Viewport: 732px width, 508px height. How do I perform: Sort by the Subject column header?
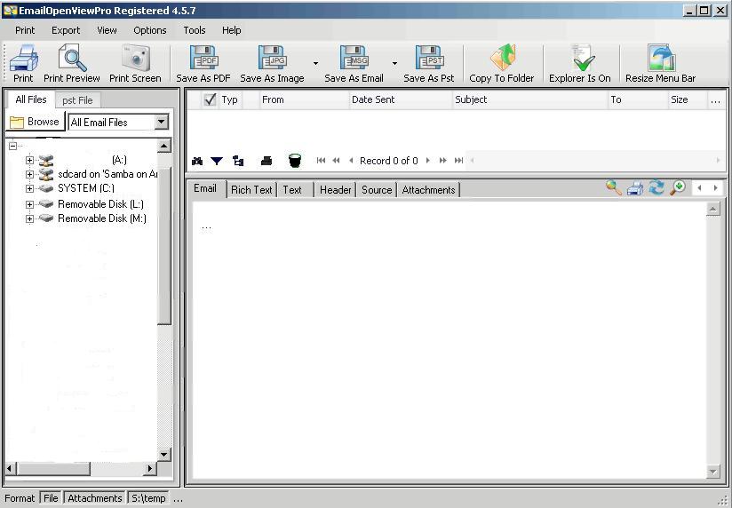tap(529, 99)
